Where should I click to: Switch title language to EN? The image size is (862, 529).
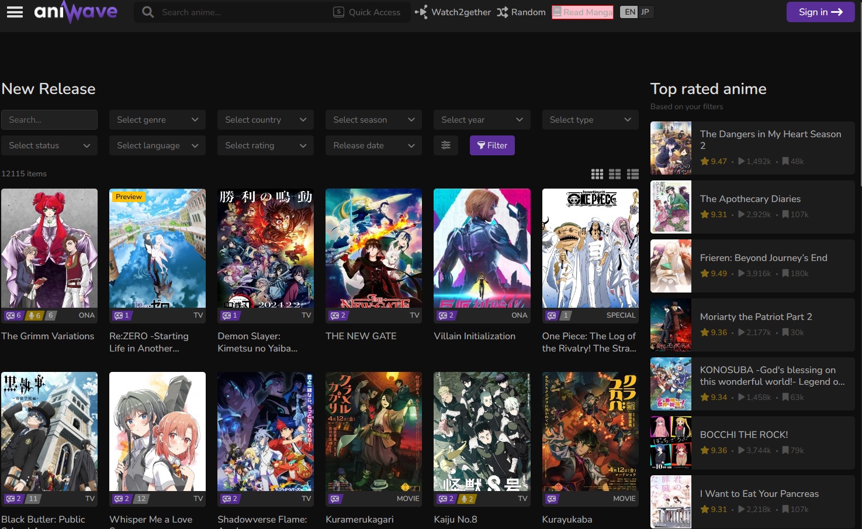coord(629,12)
